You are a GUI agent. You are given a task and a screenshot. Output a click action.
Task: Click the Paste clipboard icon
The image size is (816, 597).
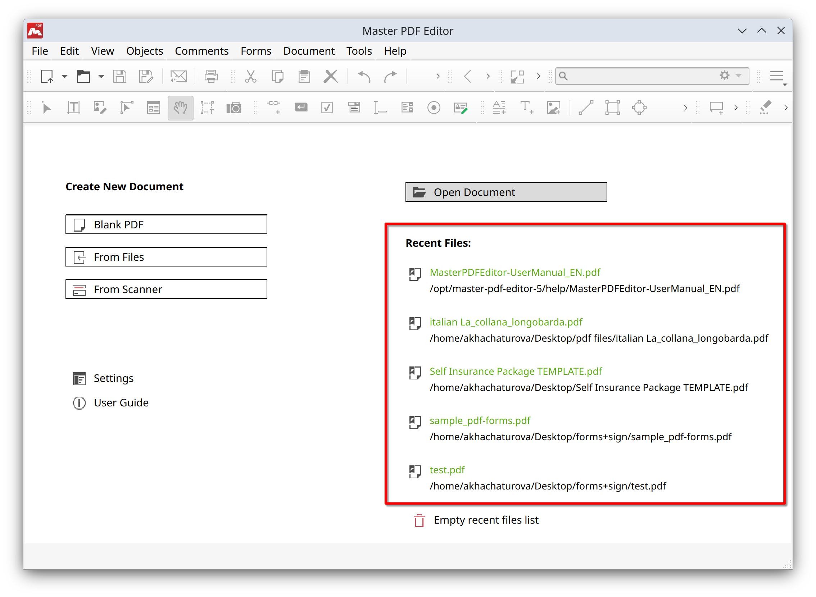point(304,76)
